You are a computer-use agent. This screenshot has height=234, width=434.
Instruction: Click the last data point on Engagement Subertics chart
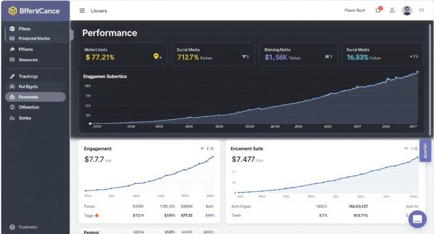click(417, 72)
